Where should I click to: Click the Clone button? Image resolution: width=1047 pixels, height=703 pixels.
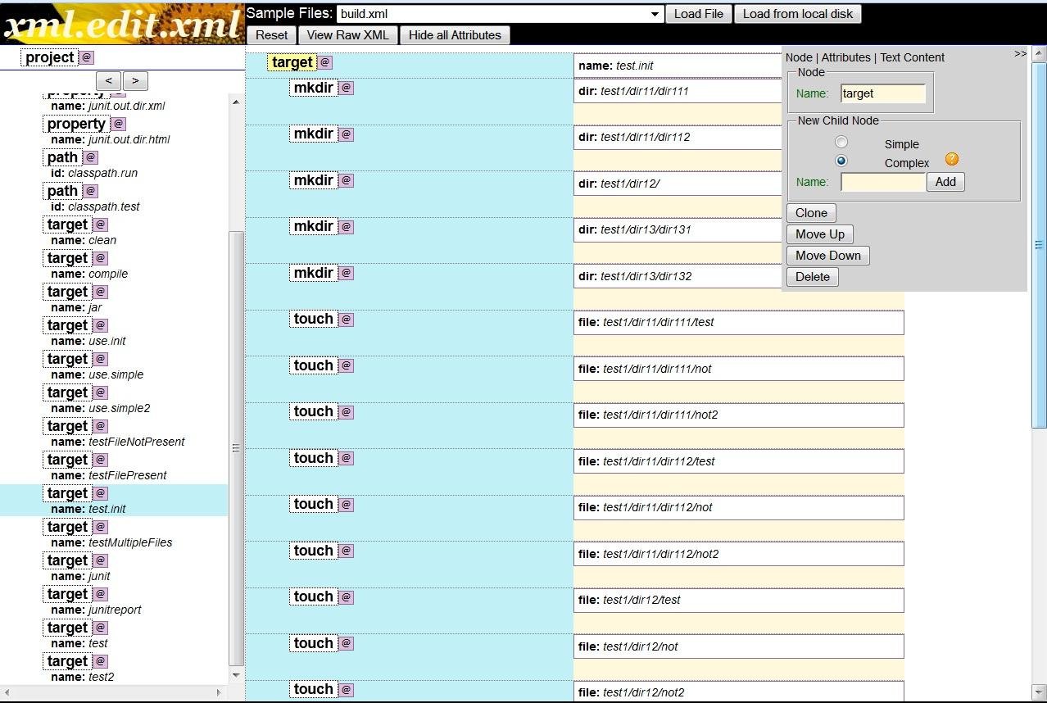pos(810,212)
